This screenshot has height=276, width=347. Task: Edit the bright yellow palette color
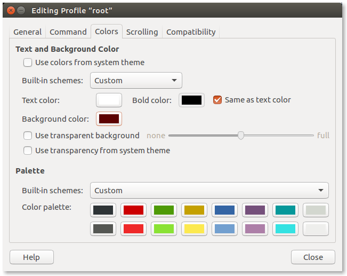click(x=195, y=228)
